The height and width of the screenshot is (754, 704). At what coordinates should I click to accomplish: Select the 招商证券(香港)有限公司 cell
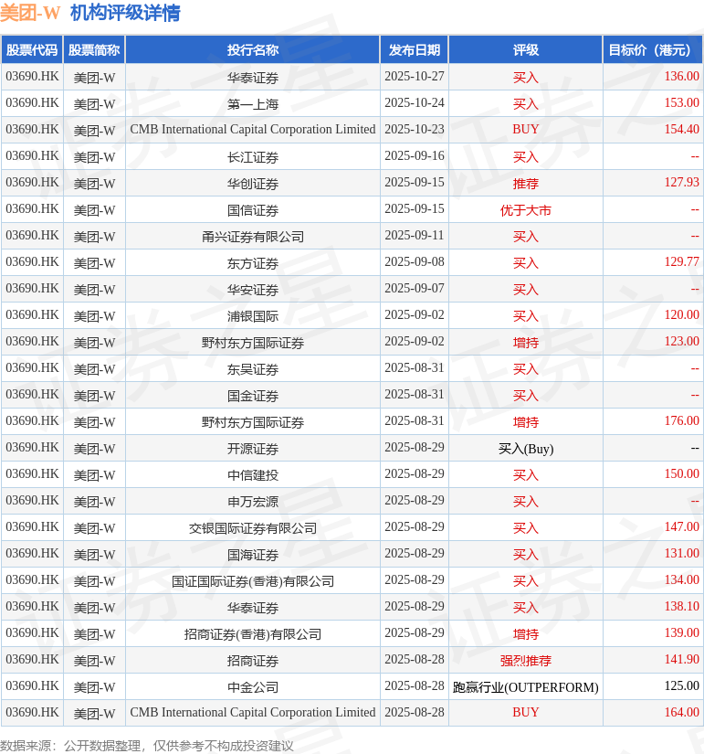click(x=253, y=633)
